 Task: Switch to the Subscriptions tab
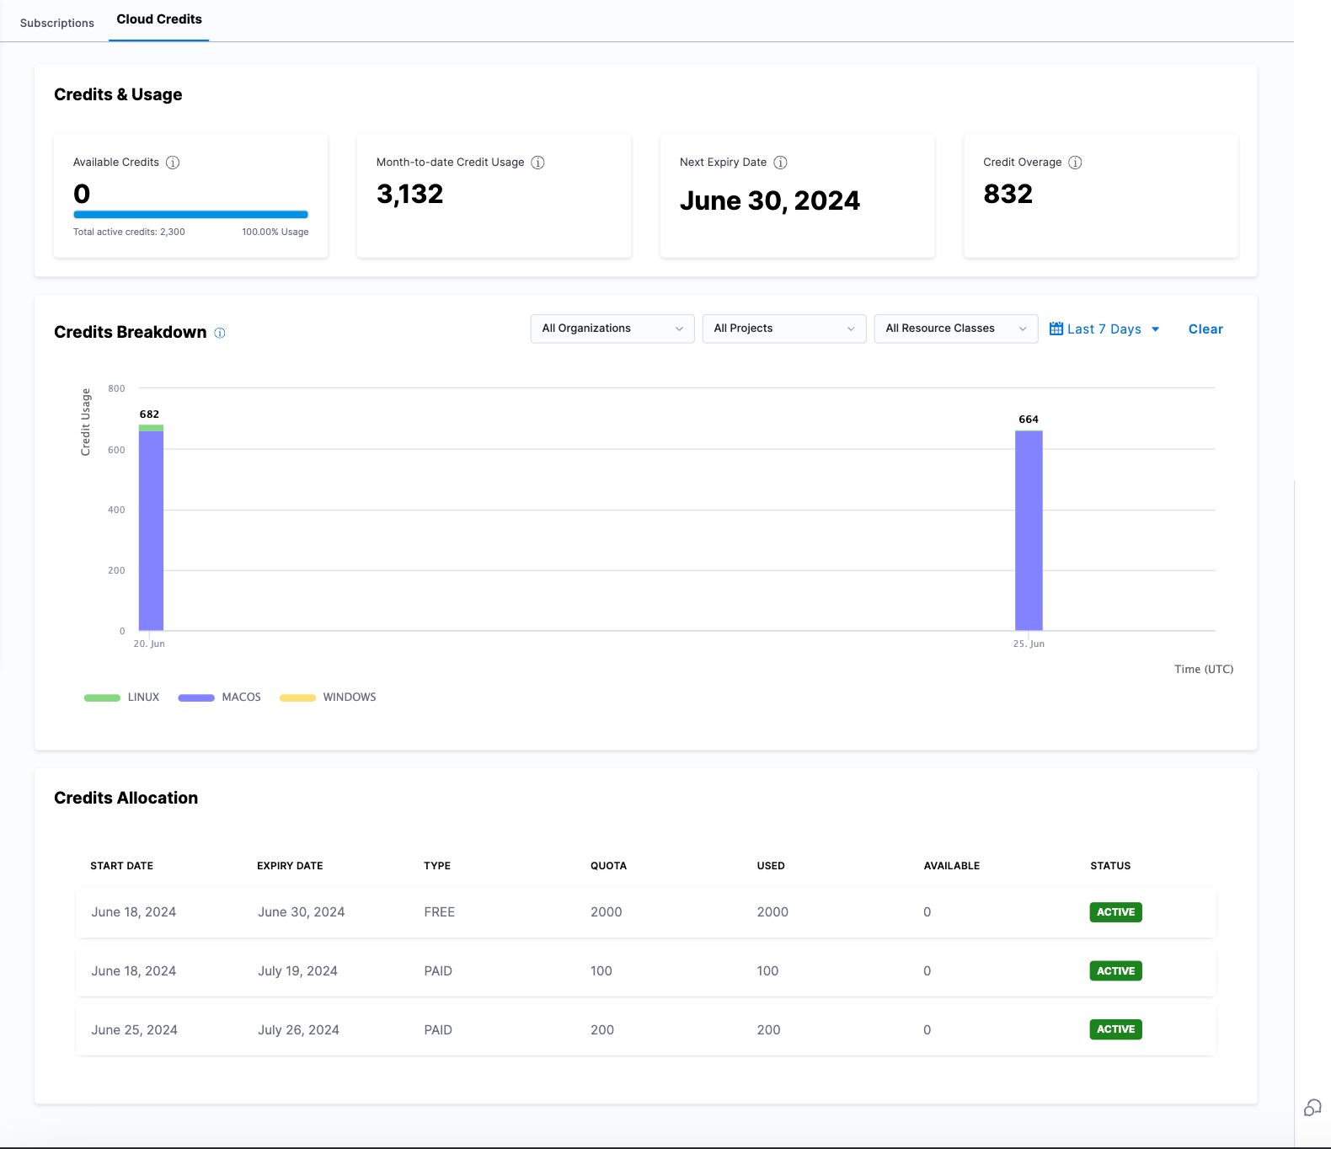point(57,23)
